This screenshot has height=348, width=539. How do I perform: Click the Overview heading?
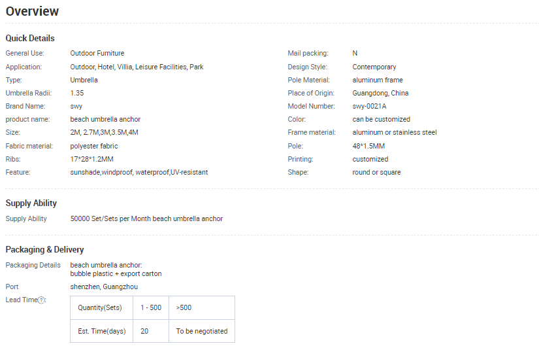[x=32, y=11]
